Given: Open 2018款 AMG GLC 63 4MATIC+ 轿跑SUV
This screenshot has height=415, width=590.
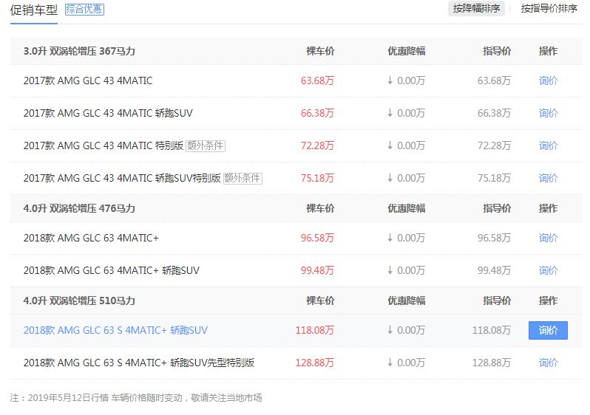Looking at the screenshot, I should click(x=112, y=270).
